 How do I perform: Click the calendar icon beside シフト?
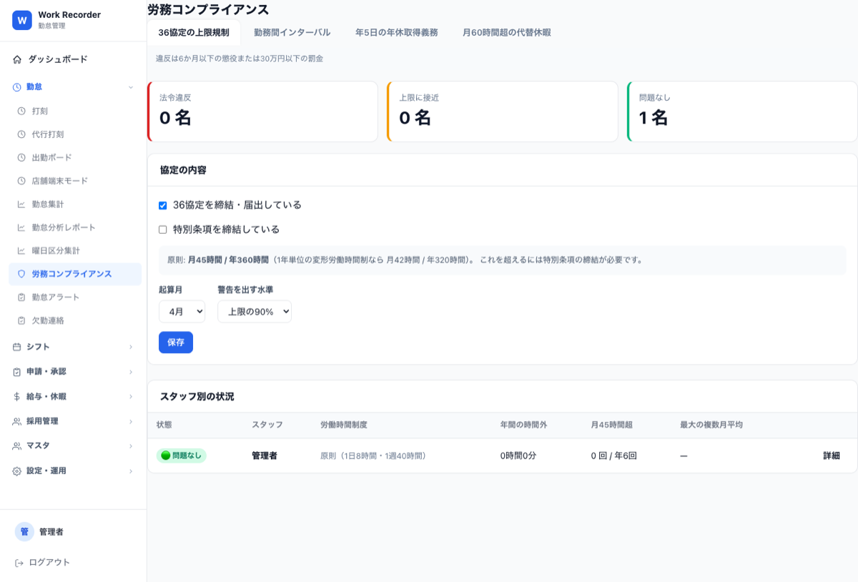pos(17,347)
